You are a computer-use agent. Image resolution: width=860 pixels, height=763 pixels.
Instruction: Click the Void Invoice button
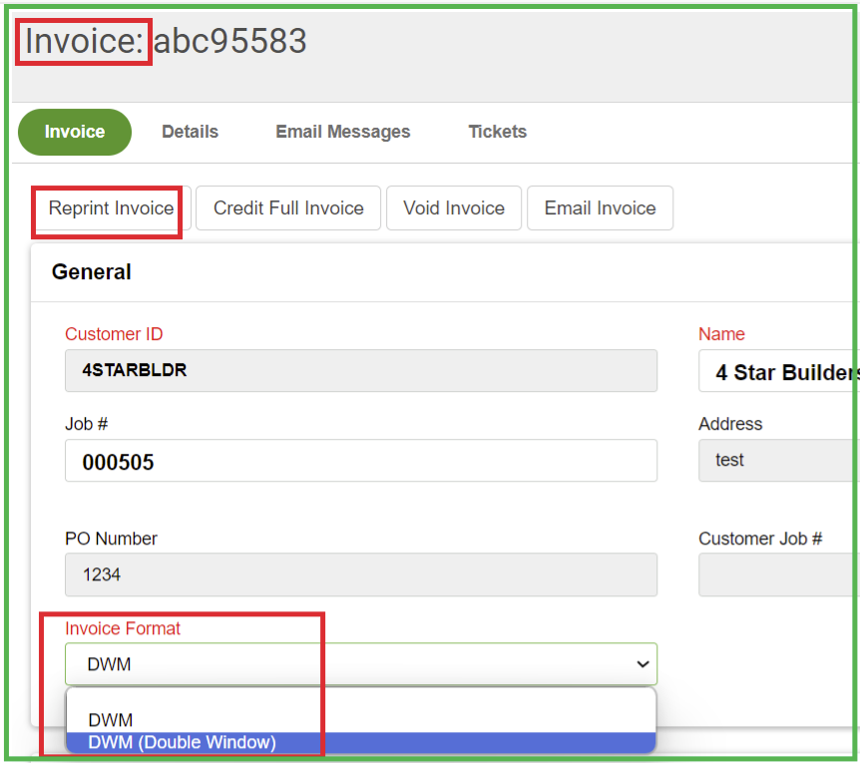[454, 208]
